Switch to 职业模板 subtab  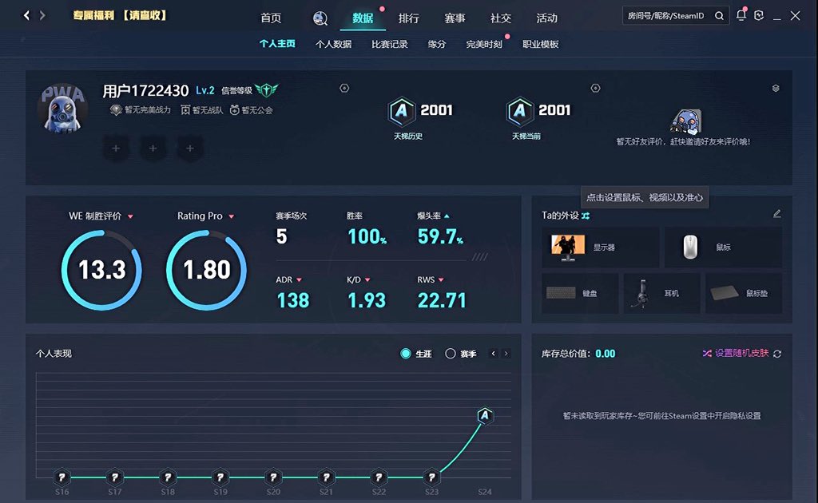pyautogui.click(x=541, y=44)
